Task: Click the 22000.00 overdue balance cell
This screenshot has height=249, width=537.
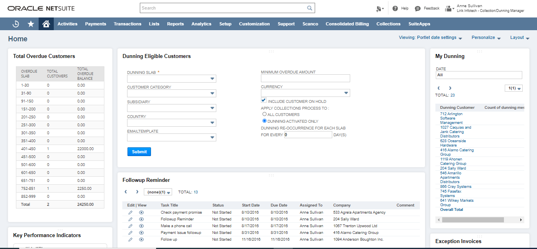Action: 86,149
